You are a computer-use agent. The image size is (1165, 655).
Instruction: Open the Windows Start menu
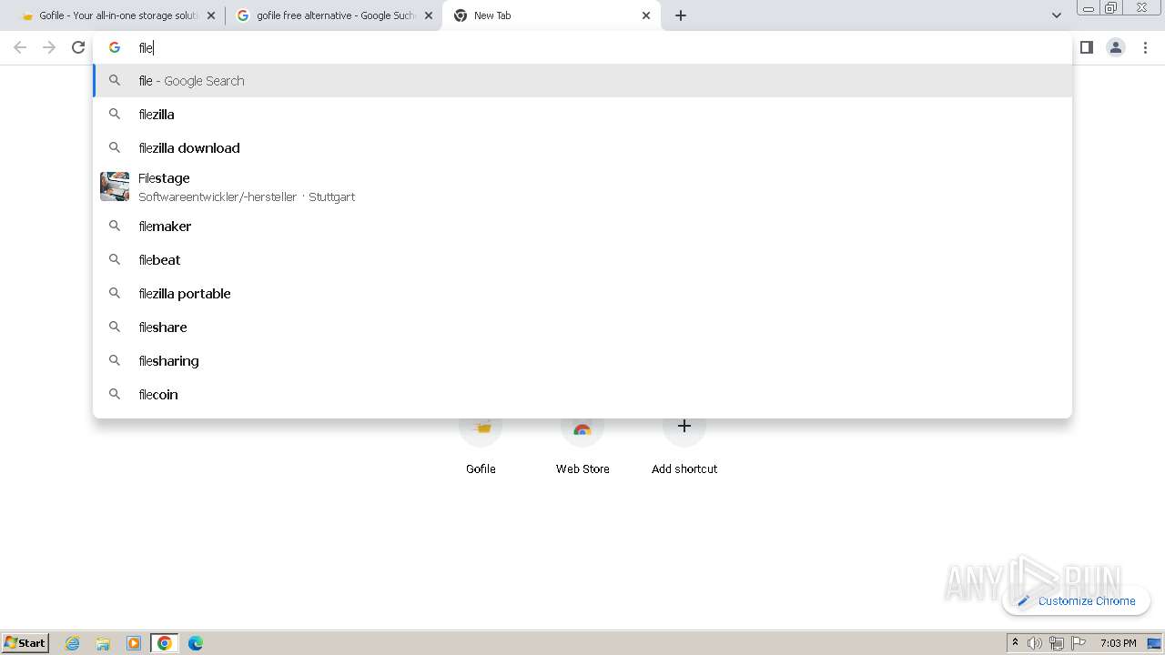pos(25,642)
